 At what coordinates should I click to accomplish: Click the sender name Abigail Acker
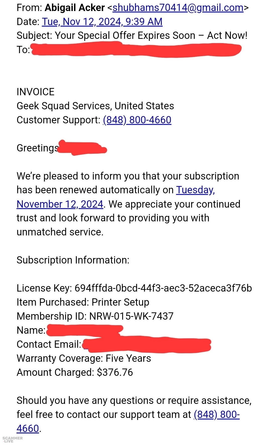click(x=75, y=8)
